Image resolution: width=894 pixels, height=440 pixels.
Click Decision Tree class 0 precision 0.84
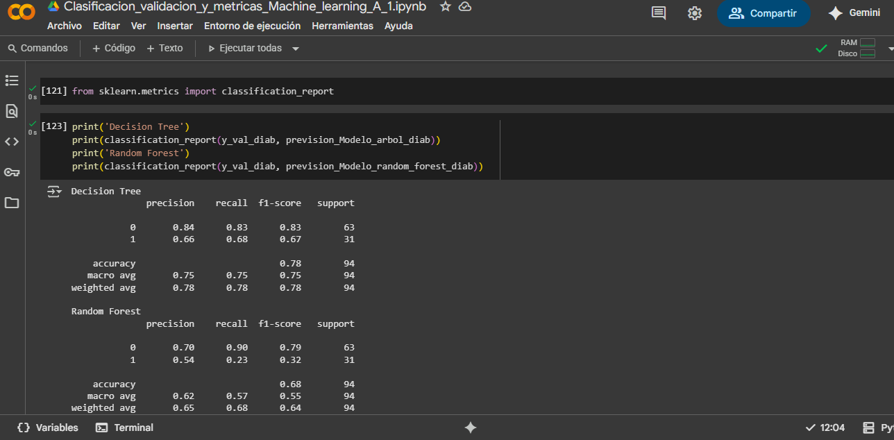pyautogui.click(x=184, y=227)
